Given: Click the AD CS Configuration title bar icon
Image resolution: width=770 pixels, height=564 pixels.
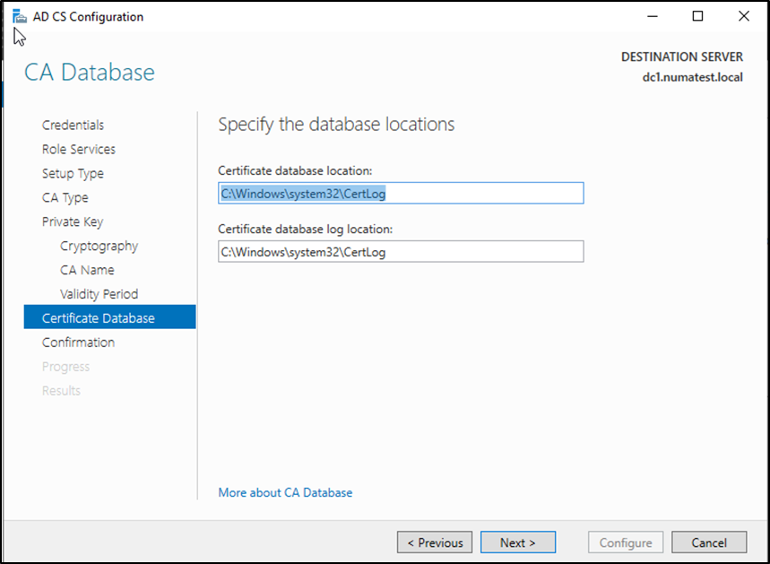Looking at the screenshot, I should pos(19,16).
